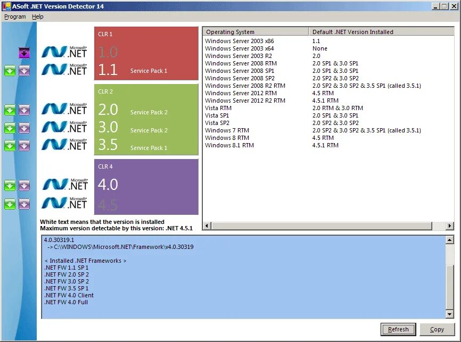Click the Microsoft .NET logo next to 2.0
This screenshot has height=342, width=461.
[64, 109]
